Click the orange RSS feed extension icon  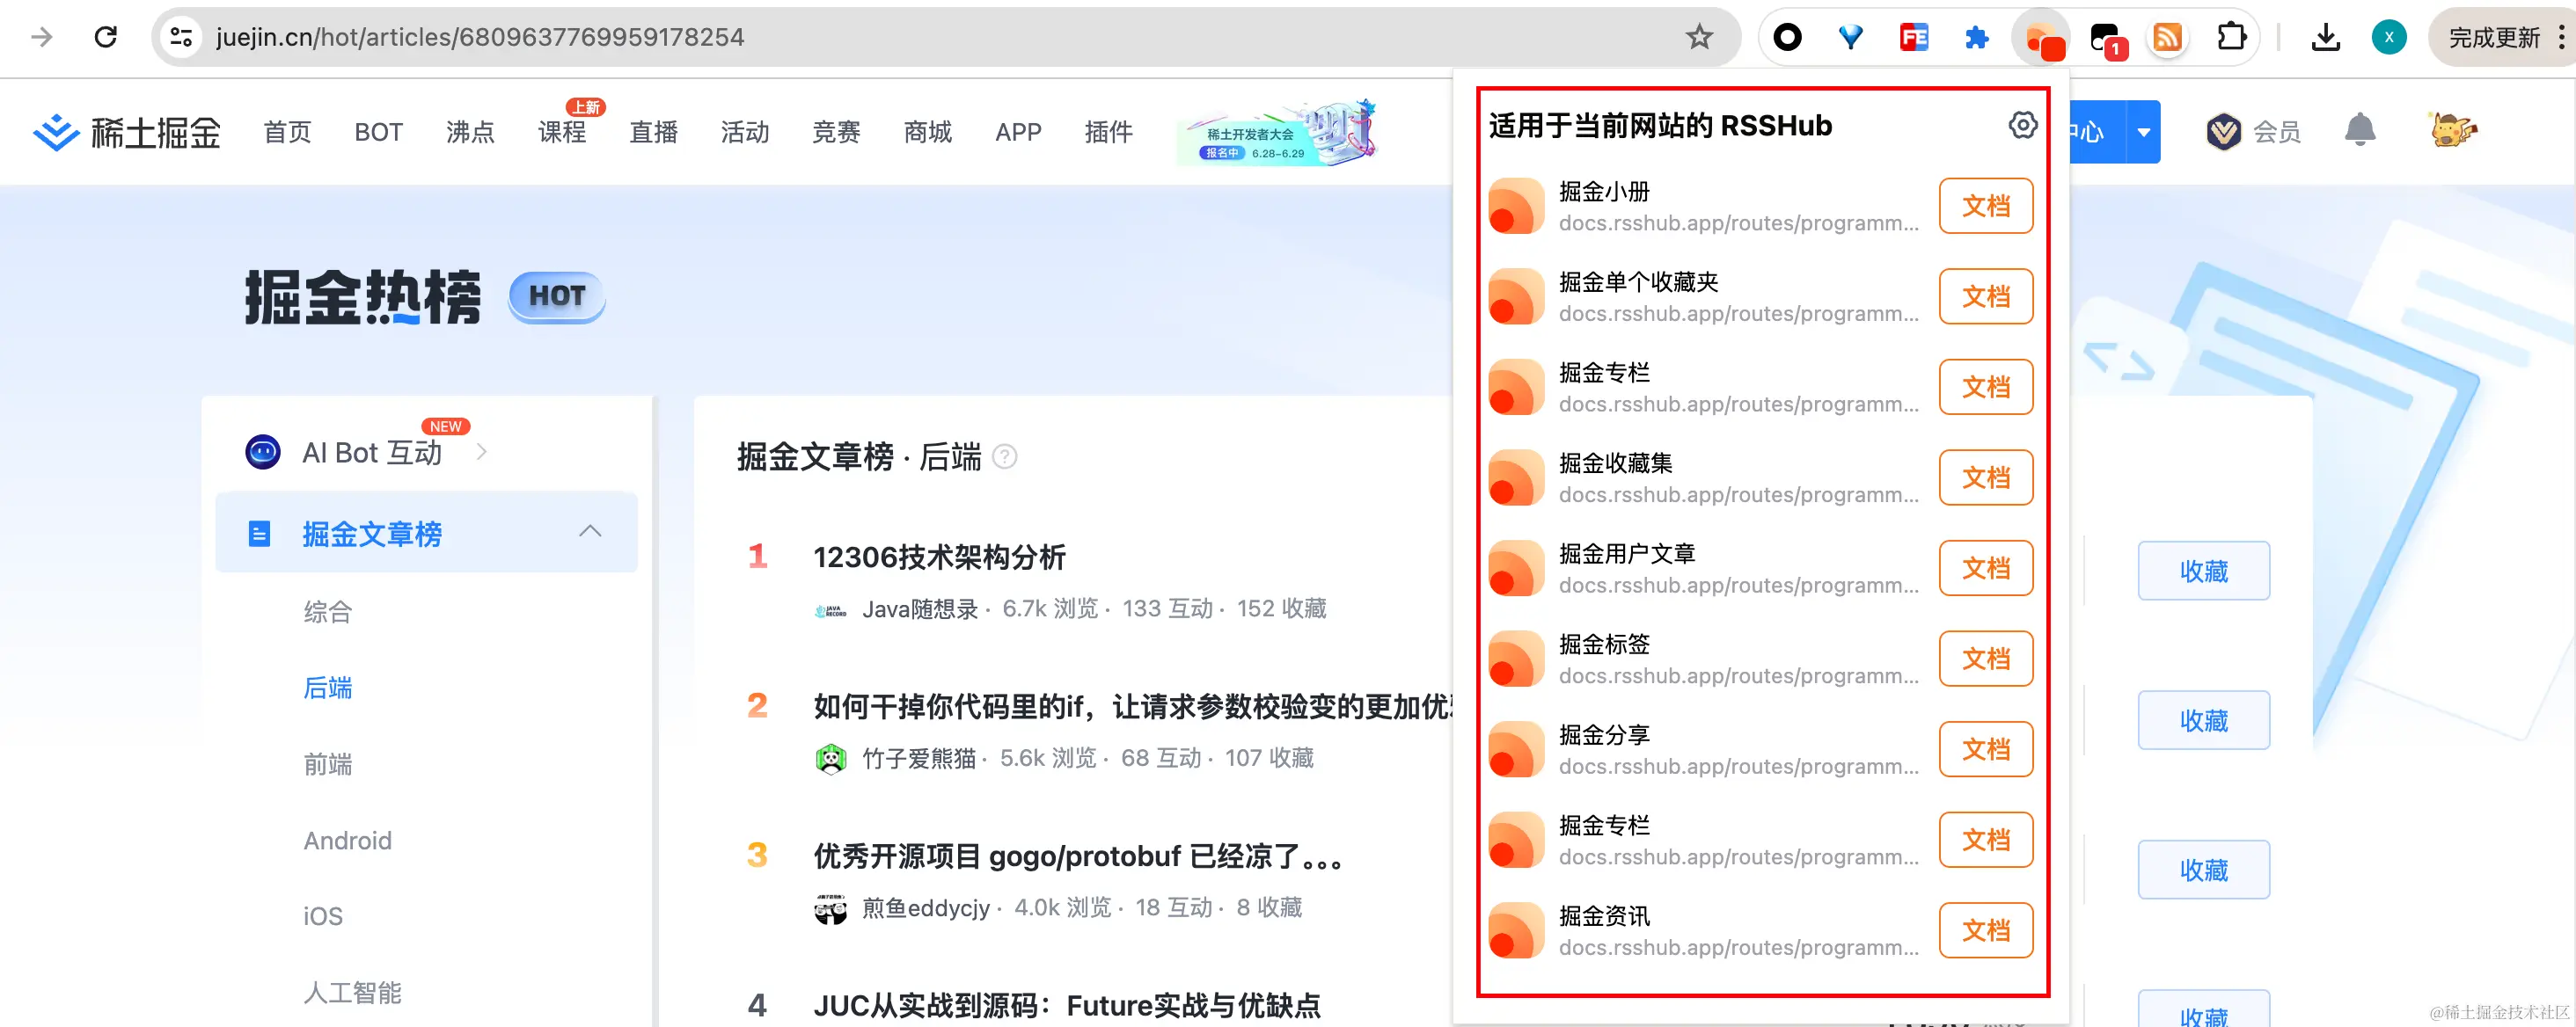[x=2168, y=37]
